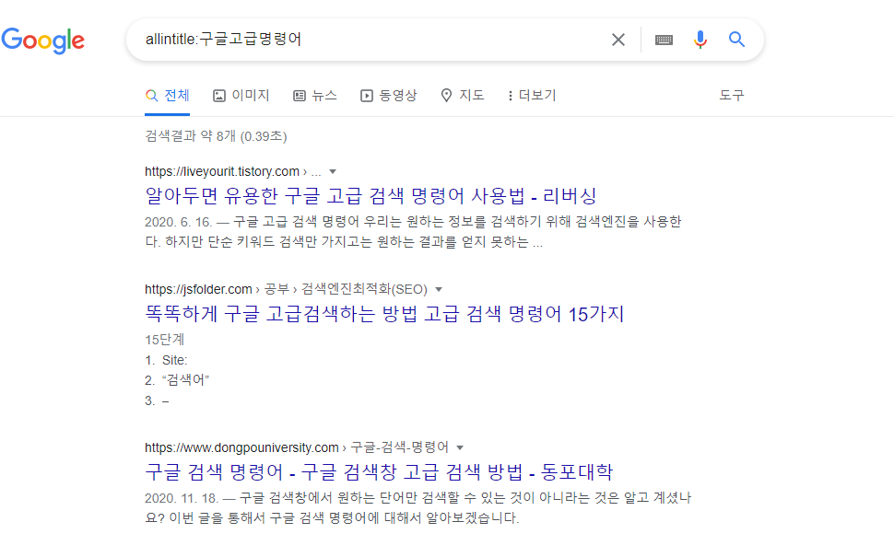Click the Google logo
This screenshot has height=557, width=894.
(x=42, y=40)
